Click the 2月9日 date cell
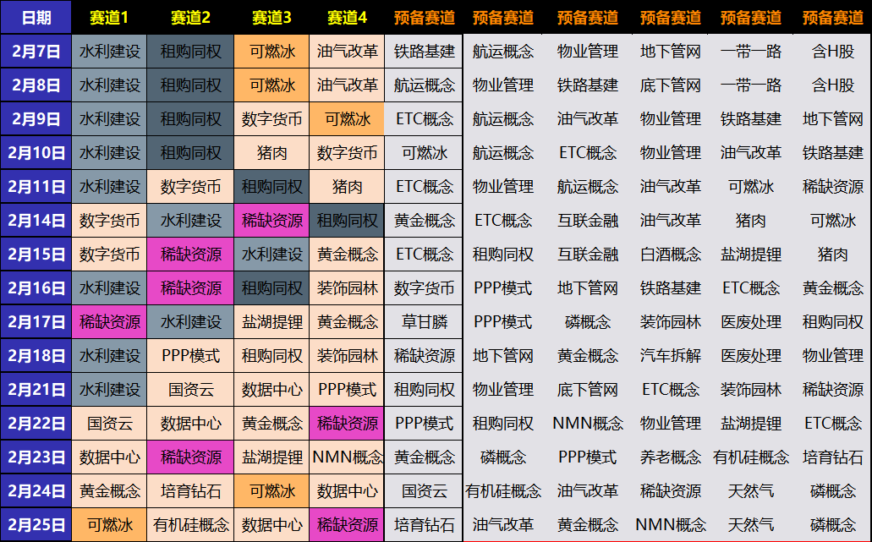872x542 pixels. point(36,119)
